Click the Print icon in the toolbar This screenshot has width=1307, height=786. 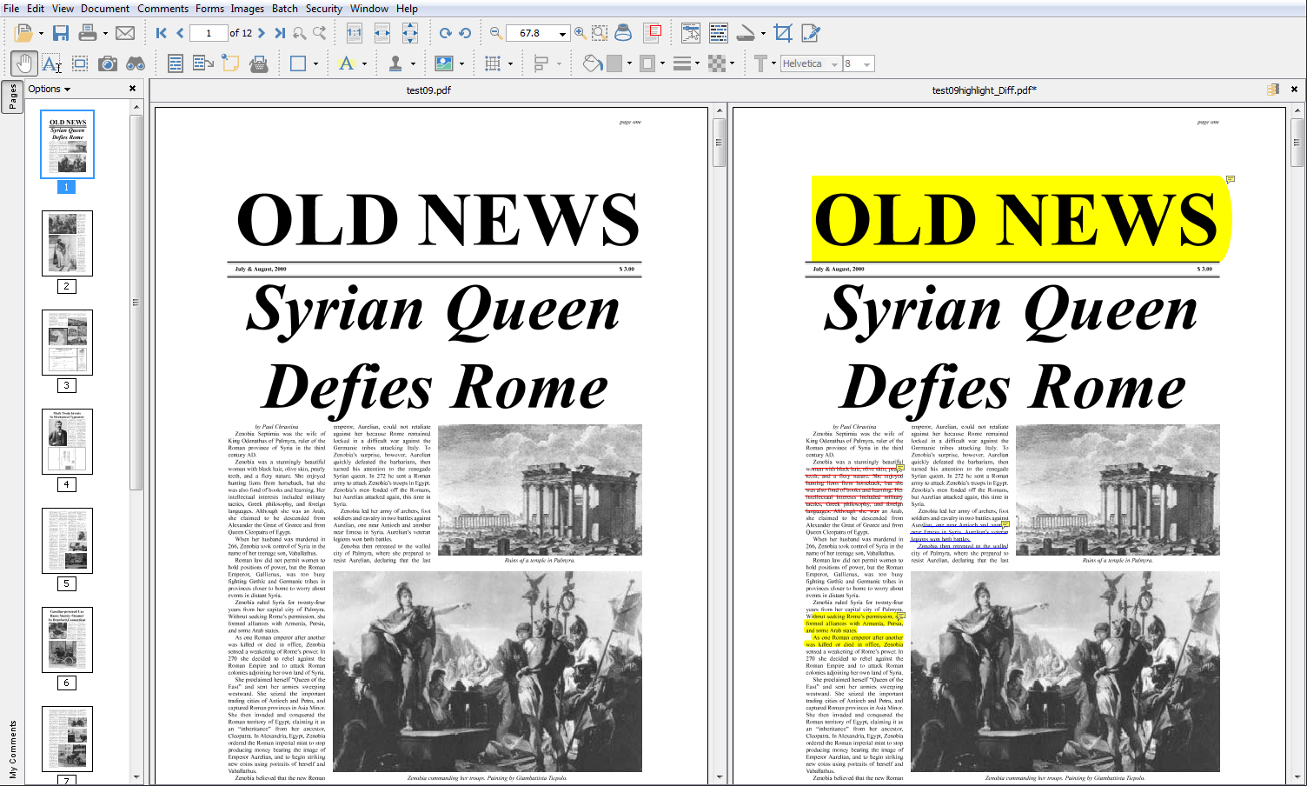(88, 33)
